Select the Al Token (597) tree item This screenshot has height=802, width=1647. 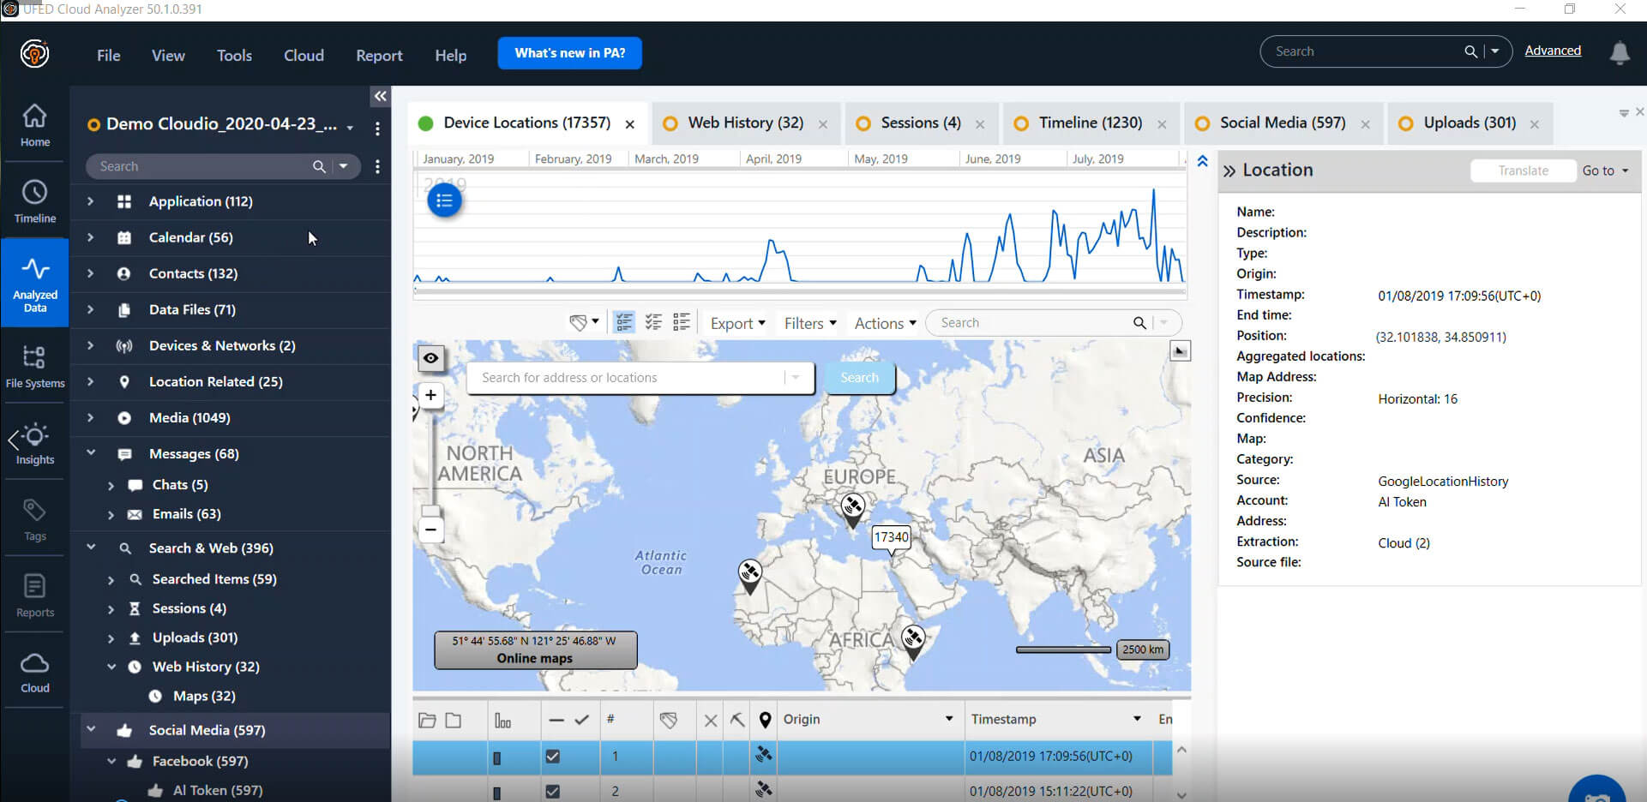(218, 791)
